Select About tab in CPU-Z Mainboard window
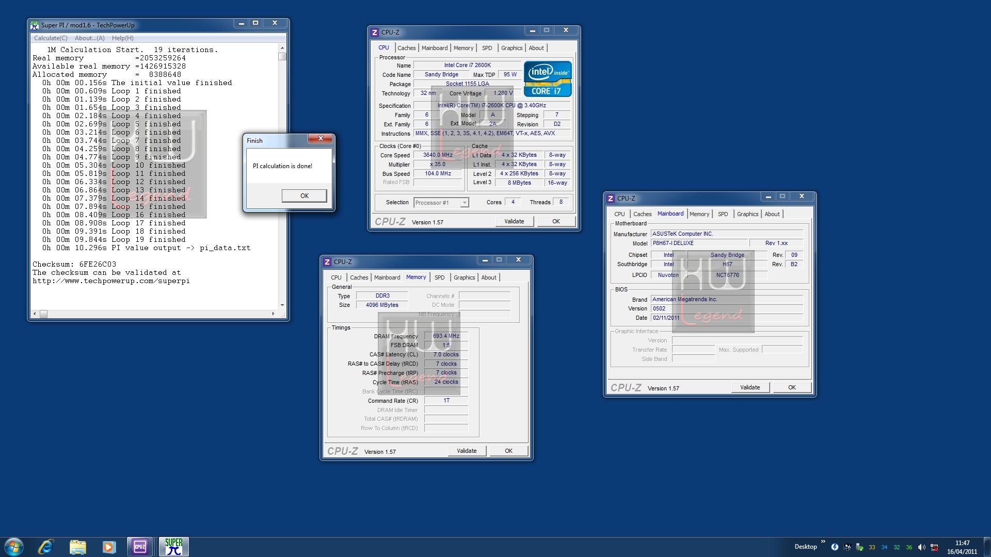 [x=772, y=214]
